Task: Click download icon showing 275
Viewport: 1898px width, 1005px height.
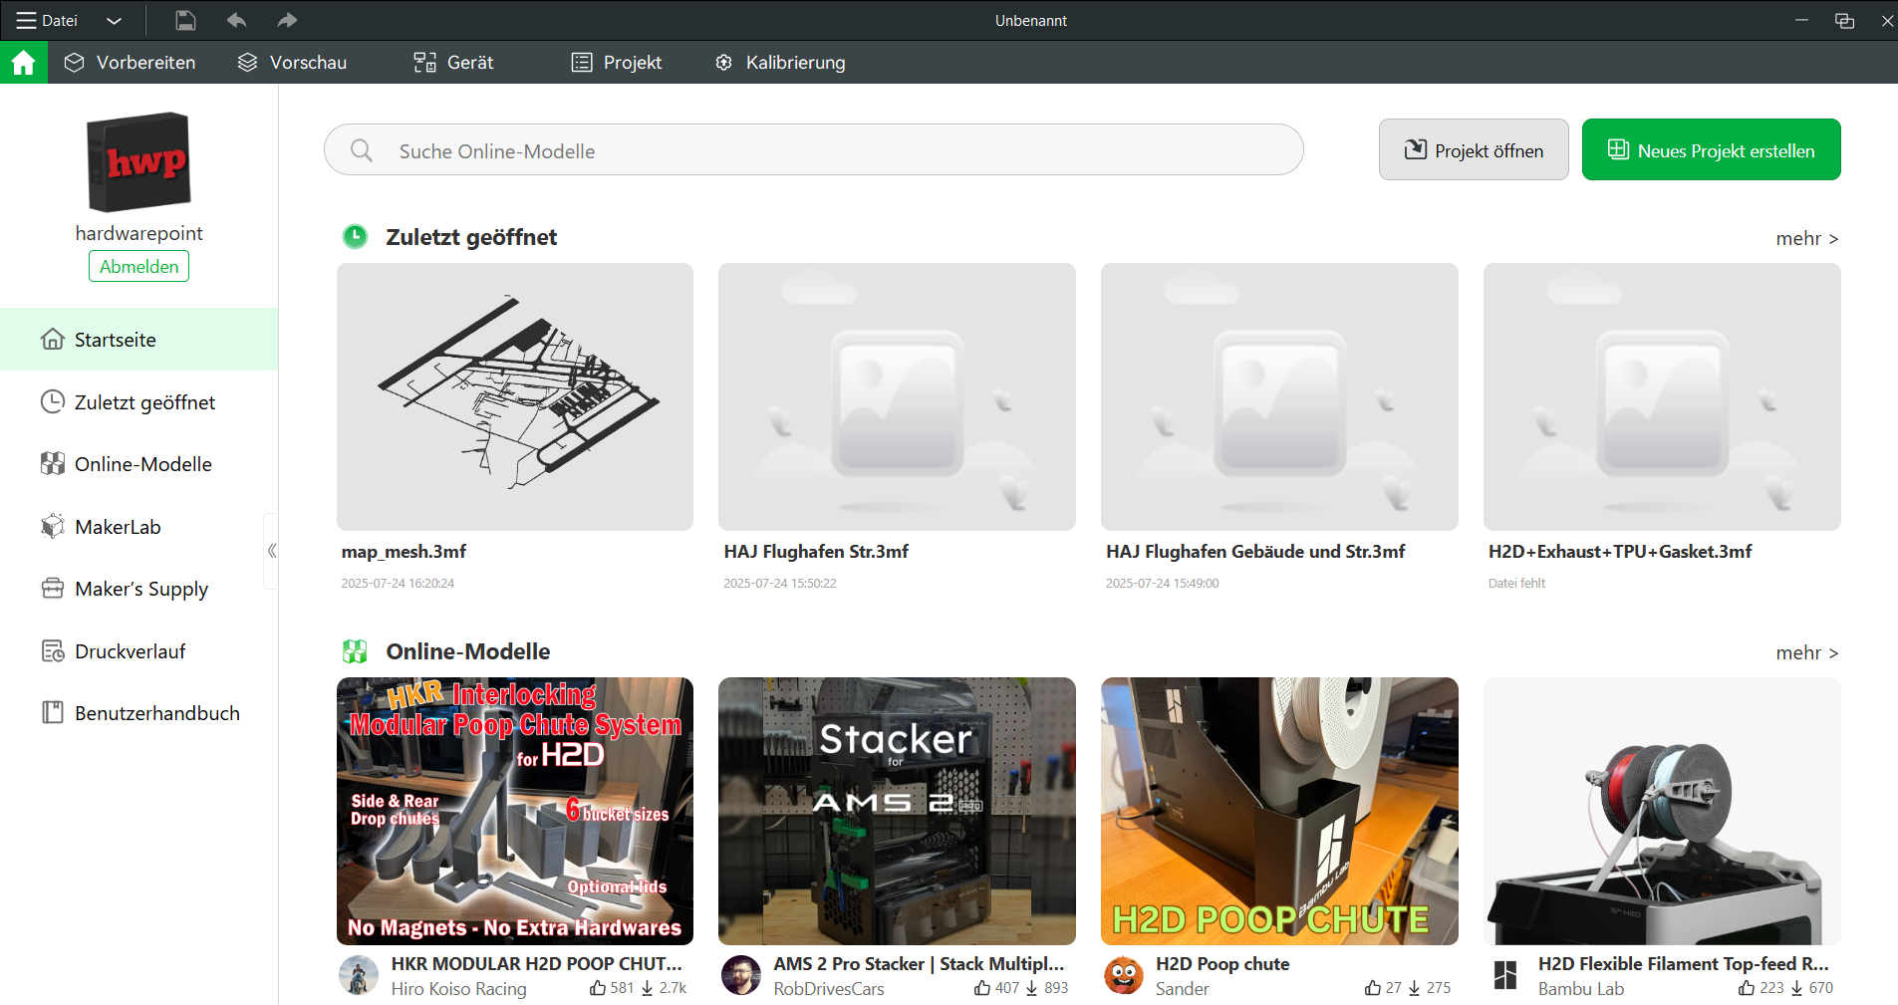Action: (1415, 988)
